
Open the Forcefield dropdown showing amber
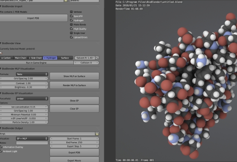point(32,99)
